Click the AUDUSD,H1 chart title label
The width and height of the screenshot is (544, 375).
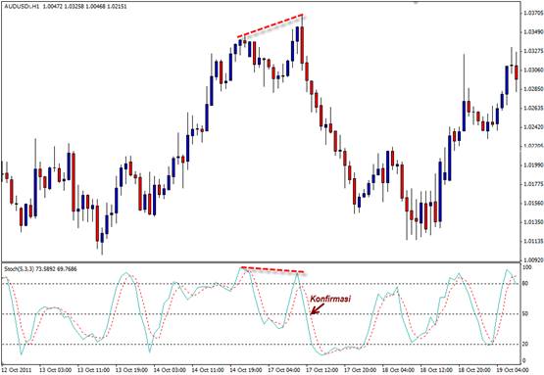(22, 6)
